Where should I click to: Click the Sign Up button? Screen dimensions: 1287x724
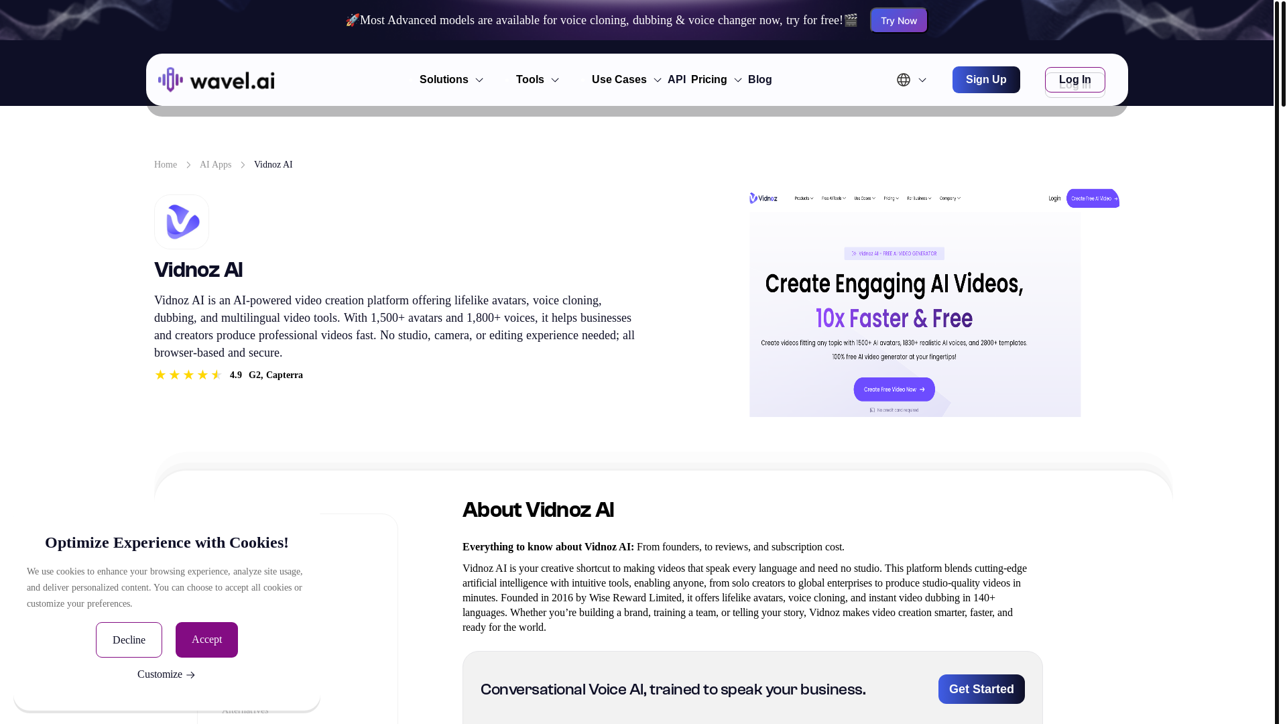[986, 80]
